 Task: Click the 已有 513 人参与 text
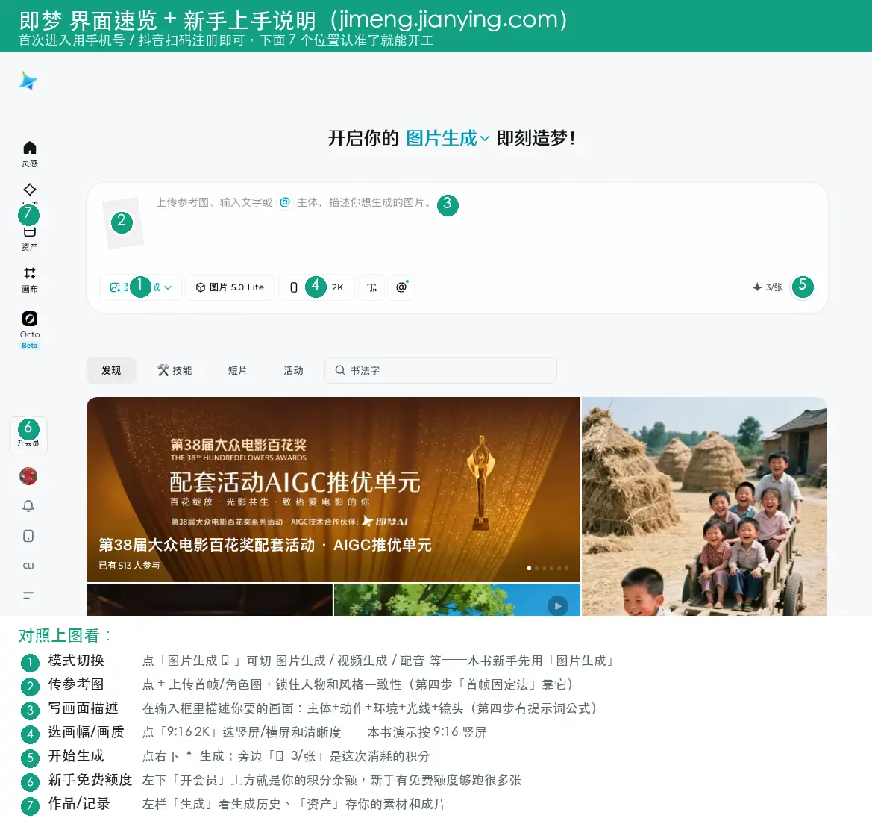129,566
